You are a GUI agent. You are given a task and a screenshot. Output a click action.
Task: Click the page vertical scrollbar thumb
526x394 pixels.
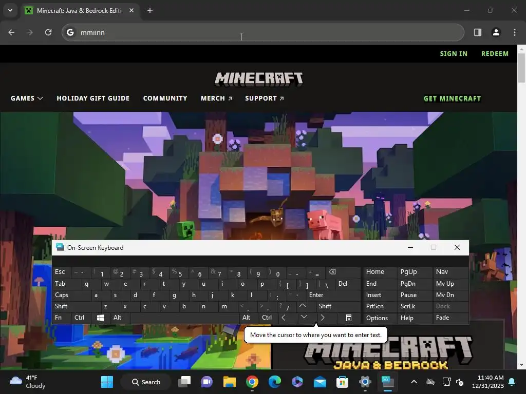[x=522, y=68]
